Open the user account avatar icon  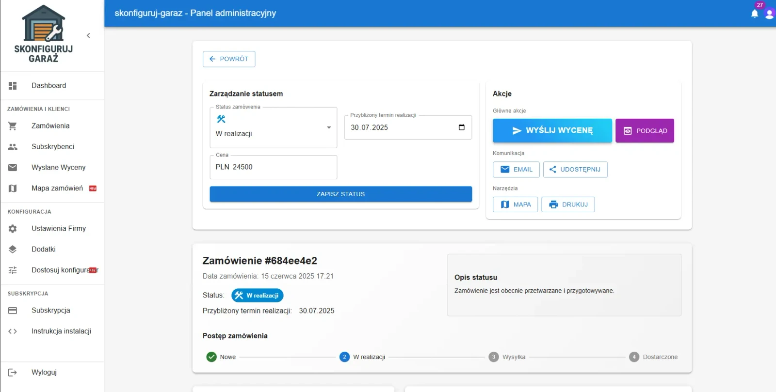[x=769, y=14]
